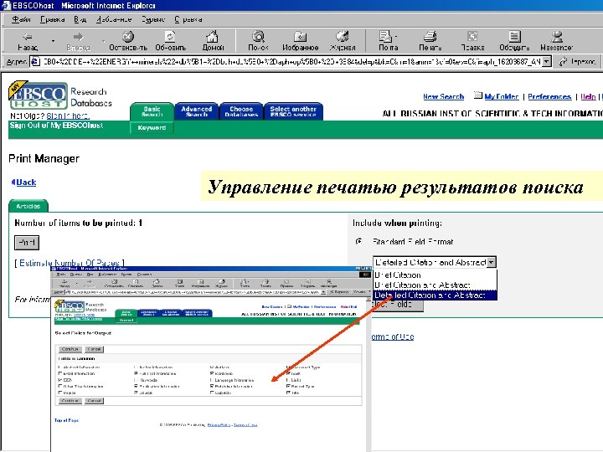This screenshot has width=603, height=452.
Task: Click the folder icon beside My Folder
Action: [x=478, y=95]
